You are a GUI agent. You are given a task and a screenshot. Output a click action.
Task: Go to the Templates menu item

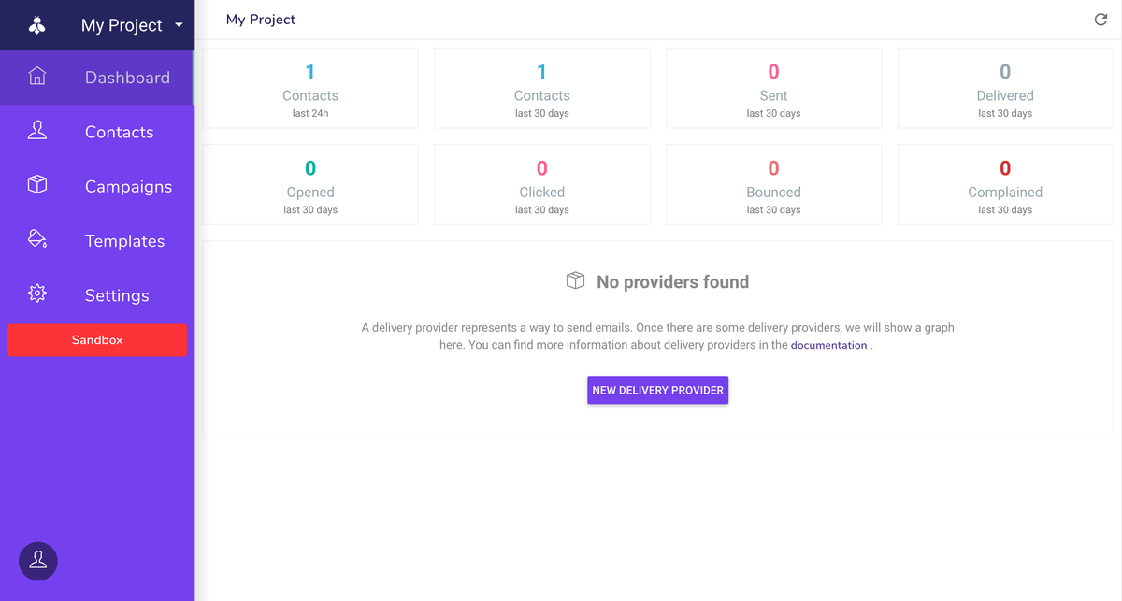pos(124,241)
